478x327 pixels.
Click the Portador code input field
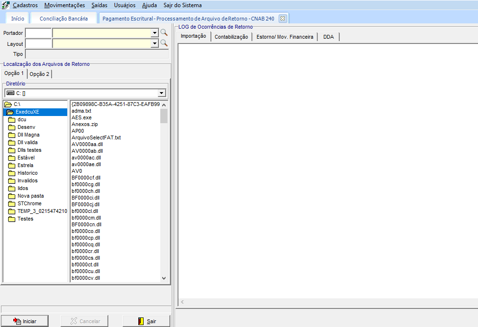click(38, 33)
